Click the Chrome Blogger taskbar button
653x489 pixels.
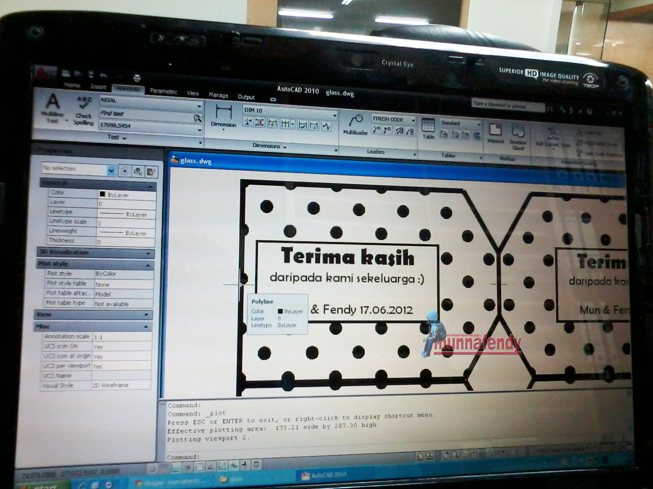pyautogui.click(x=169, y=482)
